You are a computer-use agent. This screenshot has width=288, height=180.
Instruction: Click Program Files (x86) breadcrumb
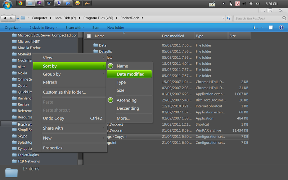coord(98,18)
